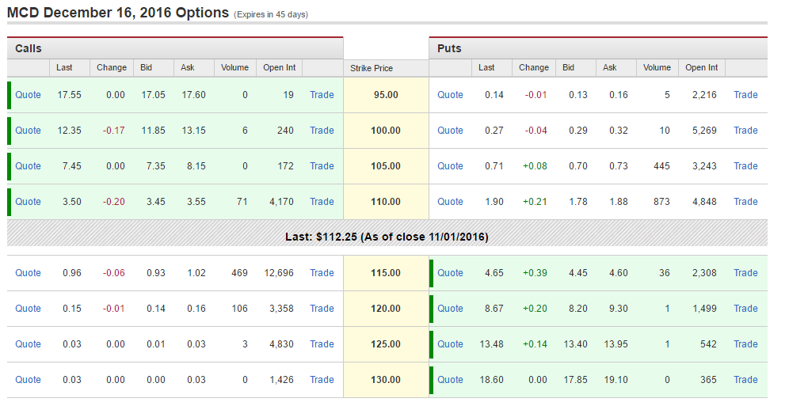Click the calls Volume value 469
Screen dimensions: 789x406
pyautogui.click(x=239, y=273)
